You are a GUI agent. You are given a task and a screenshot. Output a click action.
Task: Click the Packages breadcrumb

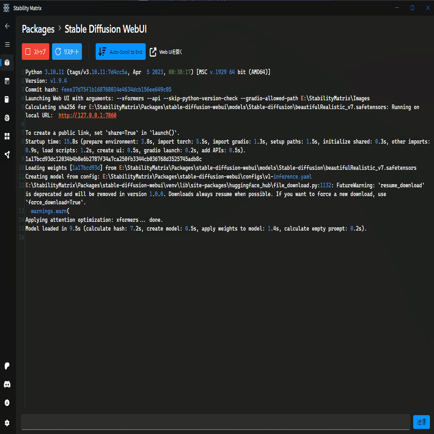[38, 29]
